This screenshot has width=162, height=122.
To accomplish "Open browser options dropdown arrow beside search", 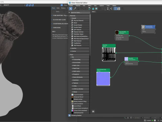I will point(69,13).
